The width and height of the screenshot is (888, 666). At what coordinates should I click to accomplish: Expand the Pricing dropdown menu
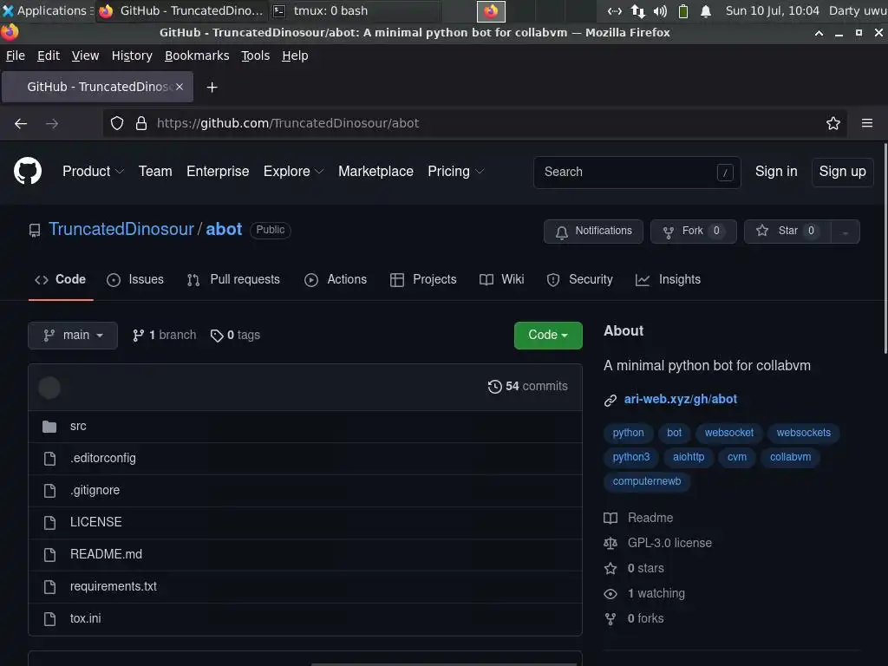[x=456, y=171]
